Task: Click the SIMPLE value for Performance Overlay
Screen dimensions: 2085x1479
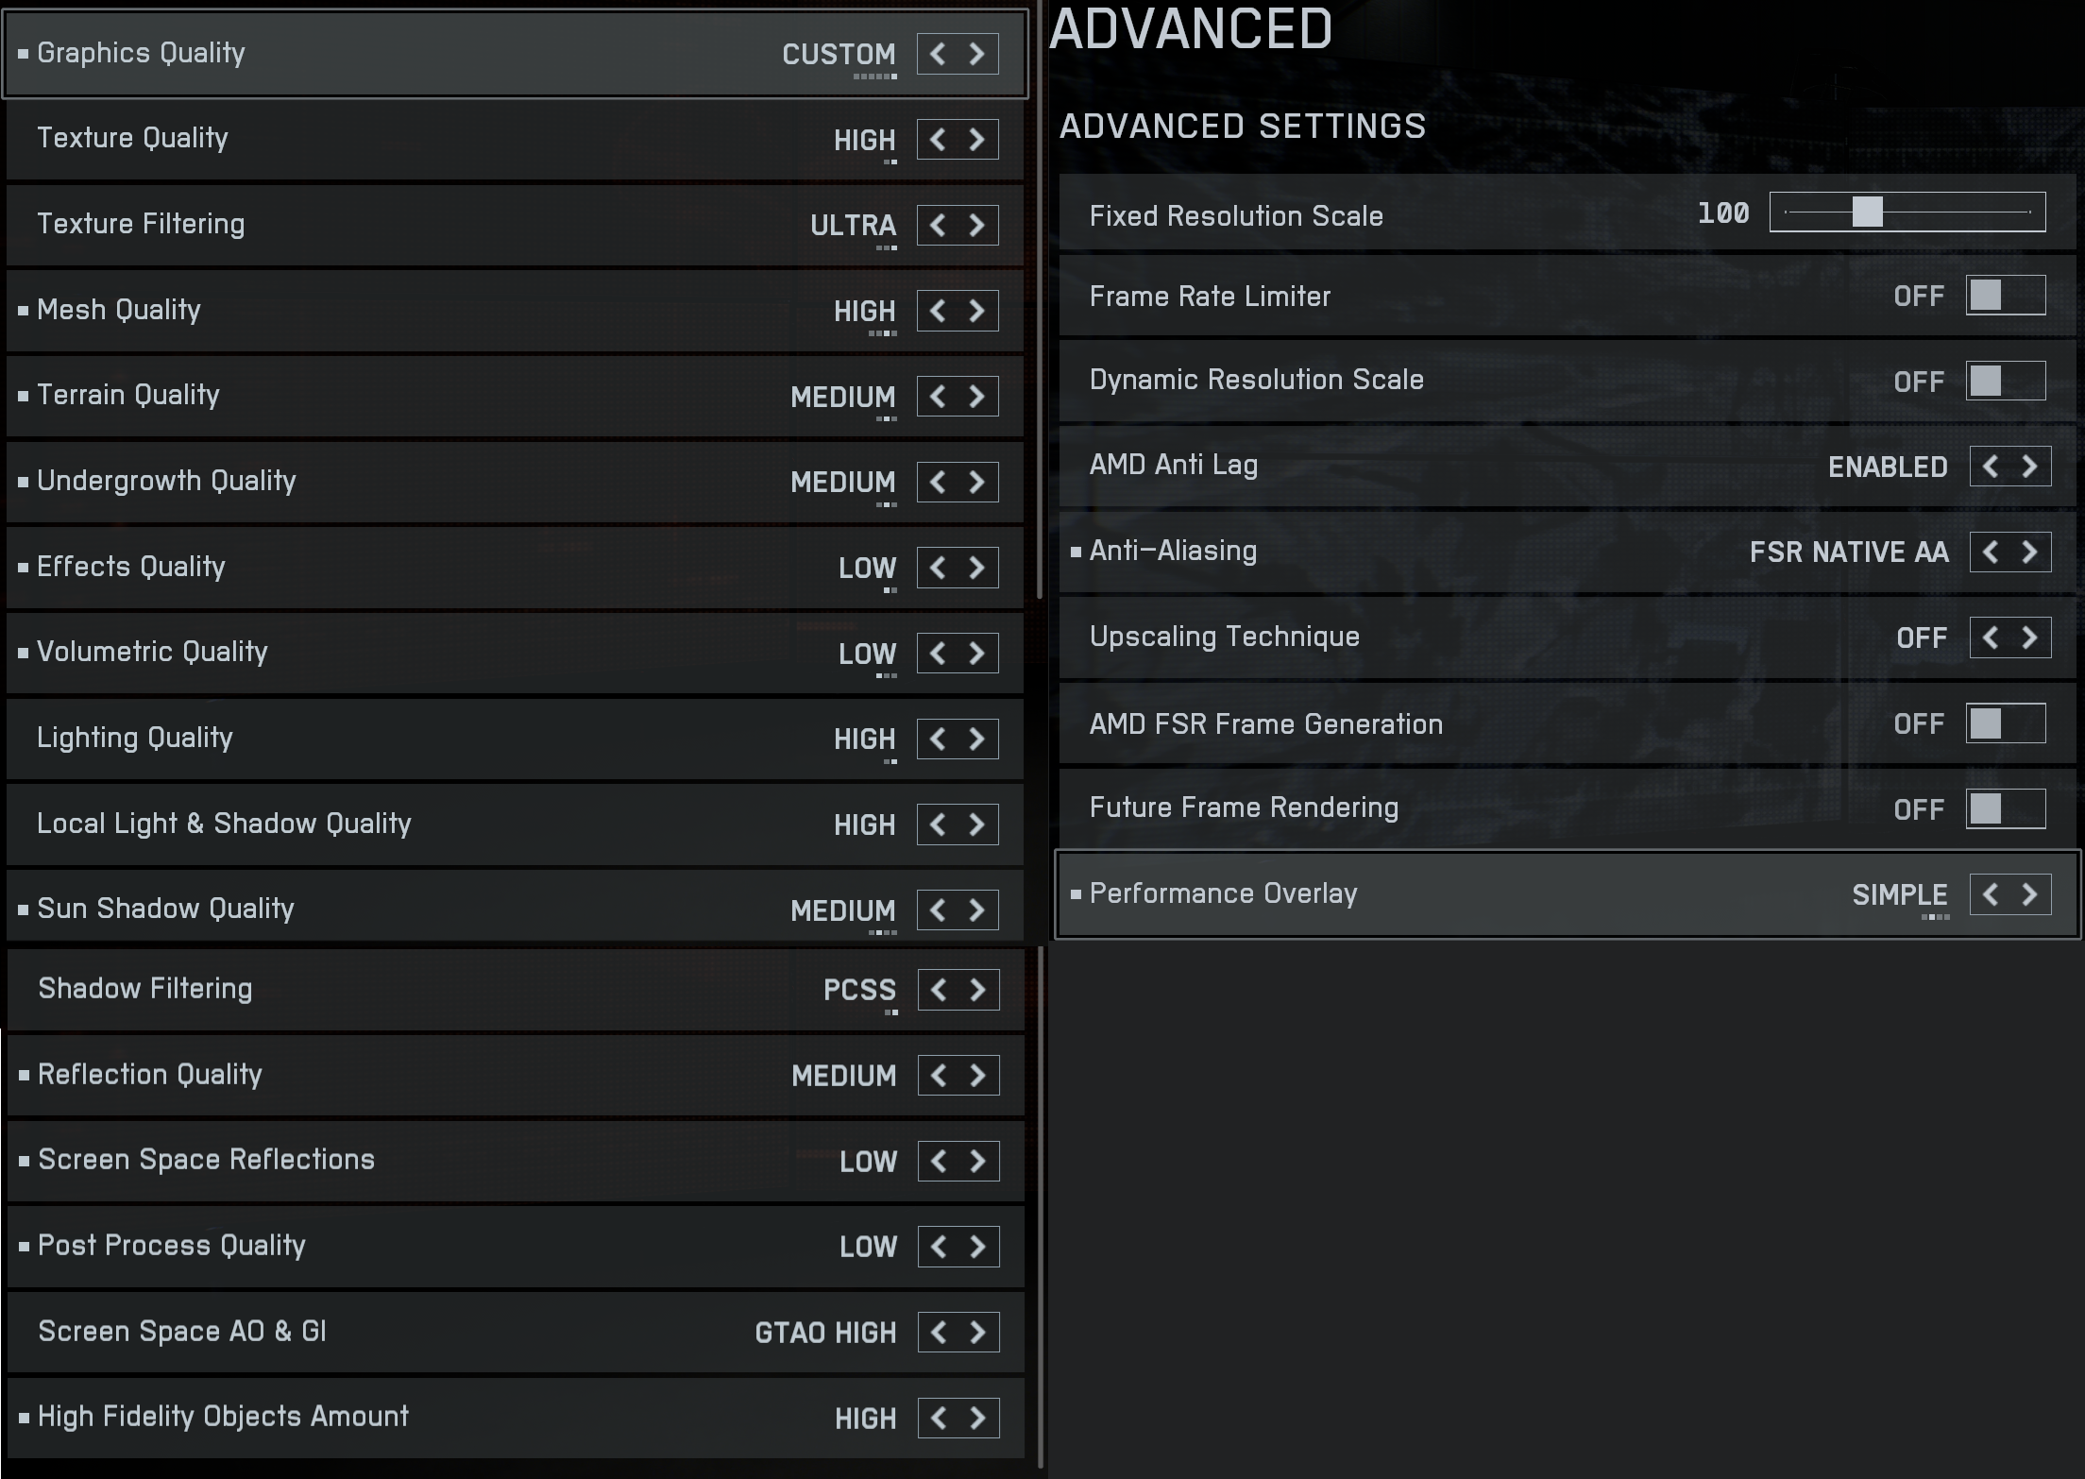Action: pyautogui.click(x=1900, y=894)
